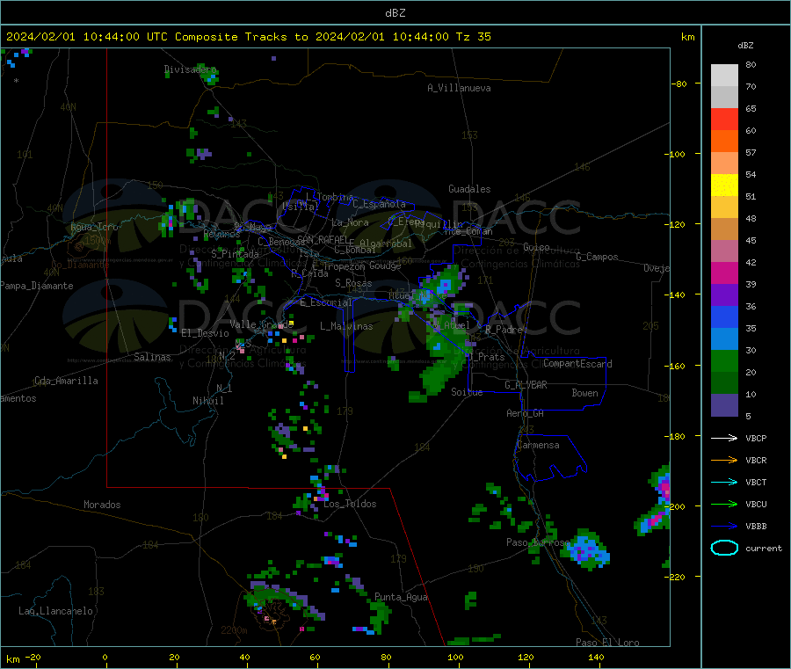Click the cyan VBCT arrow in legend
The width and height of the screenshot is (791, 669).
pos(724,482)
